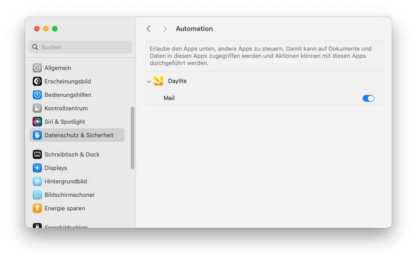Focus the Suchen search field

(x=80, y=47)
